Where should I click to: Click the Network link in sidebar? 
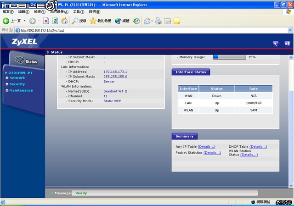point(17,78)
